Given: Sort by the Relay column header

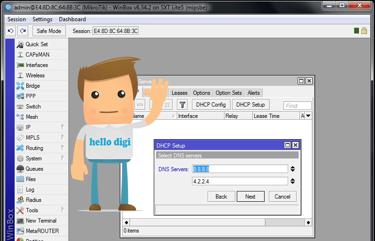Looking at the screenshot, I should coord(238,116).
